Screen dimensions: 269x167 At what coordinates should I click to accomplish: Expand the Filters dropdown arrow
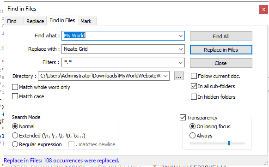(x=180, y=63)
